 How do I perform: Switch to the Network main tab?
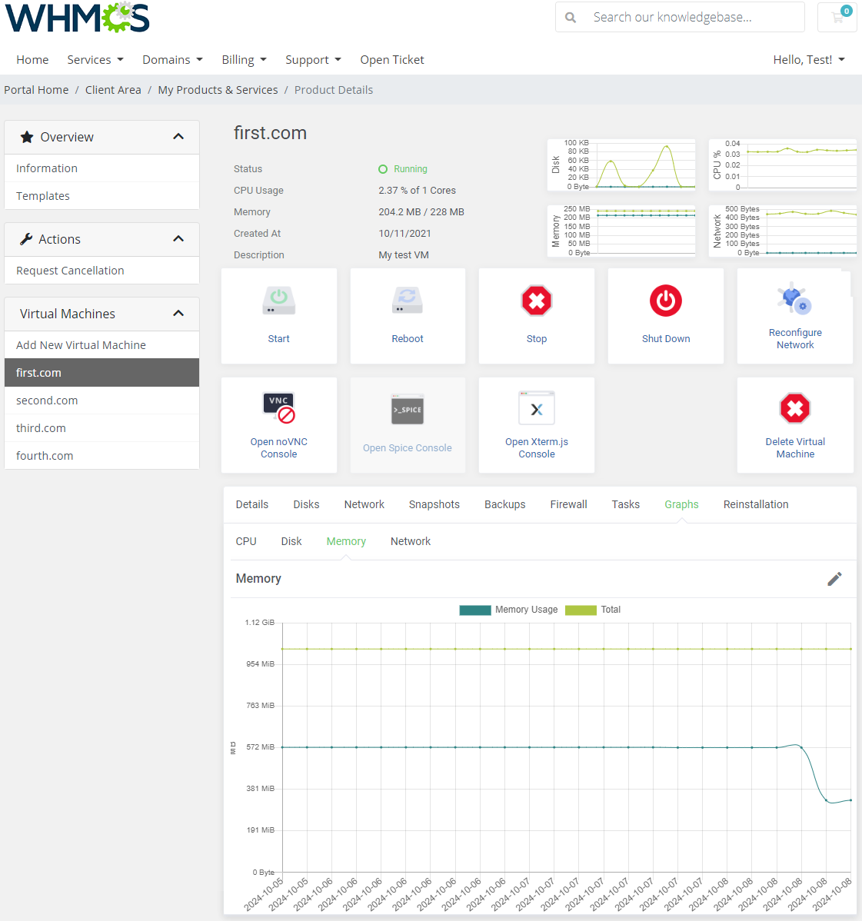364,504
